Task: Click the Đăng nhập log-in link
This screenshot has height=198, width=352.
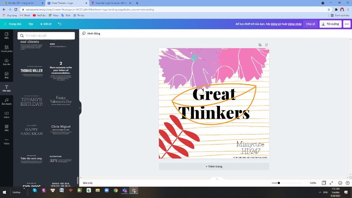Action: [x=295, y=24]
